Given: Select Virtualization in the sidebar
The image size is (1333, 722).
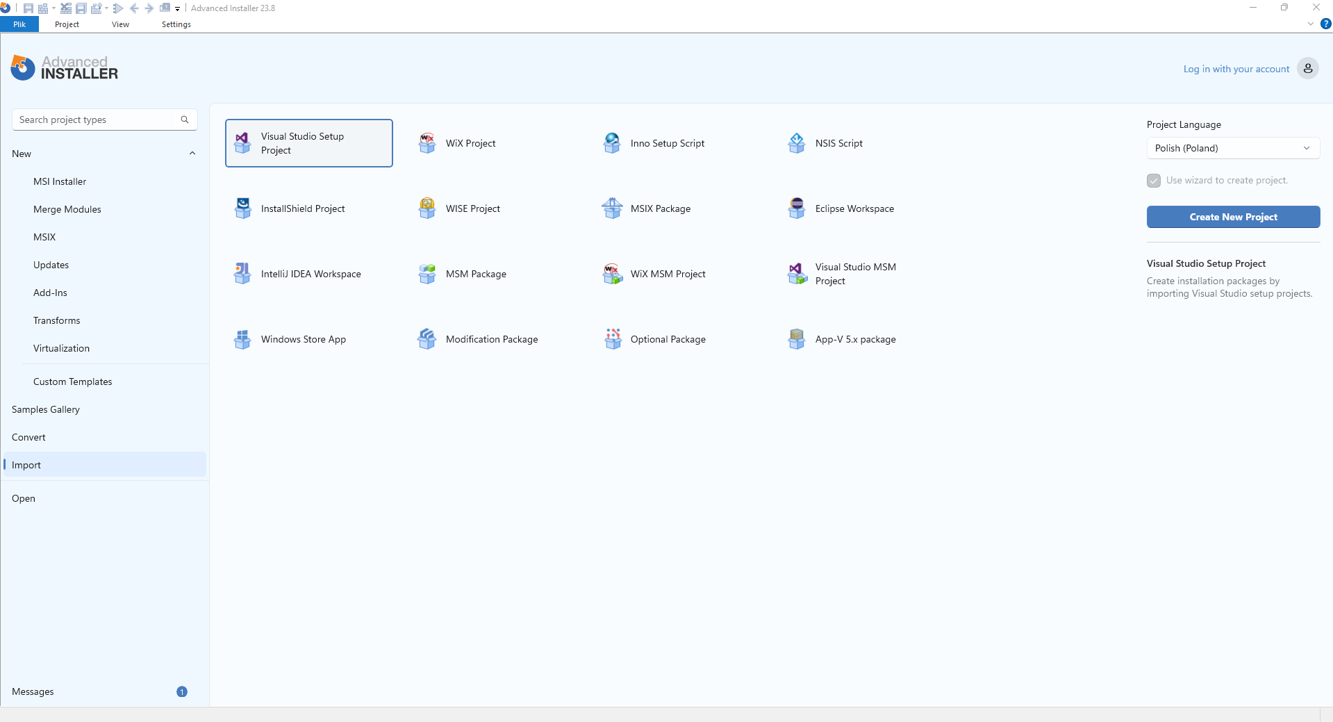Looking at the screenshot, I should click(x=61, y=348).
